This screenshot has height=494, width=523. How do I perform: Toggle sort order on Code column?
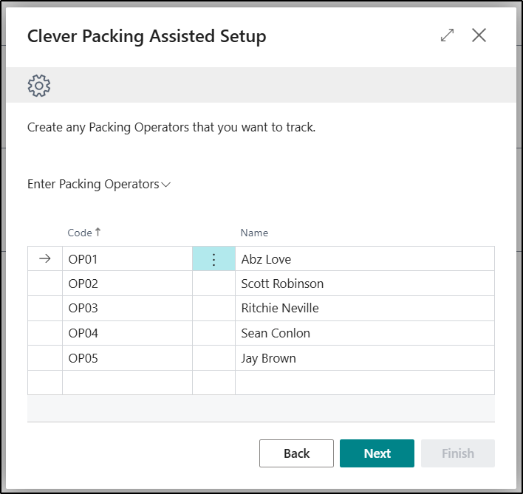tap(98, 233)
